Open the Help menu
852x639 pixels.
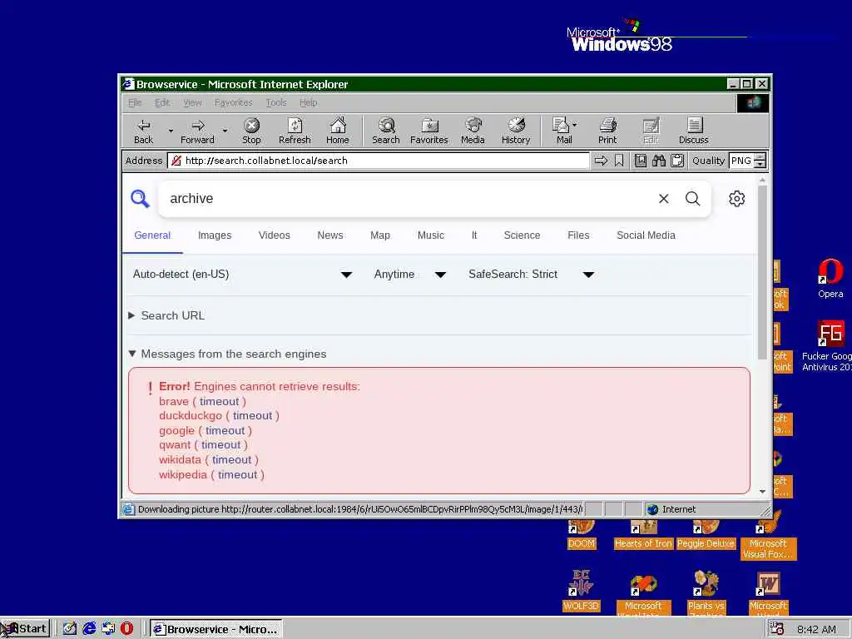pyautogui.click(x=308, y=102)
